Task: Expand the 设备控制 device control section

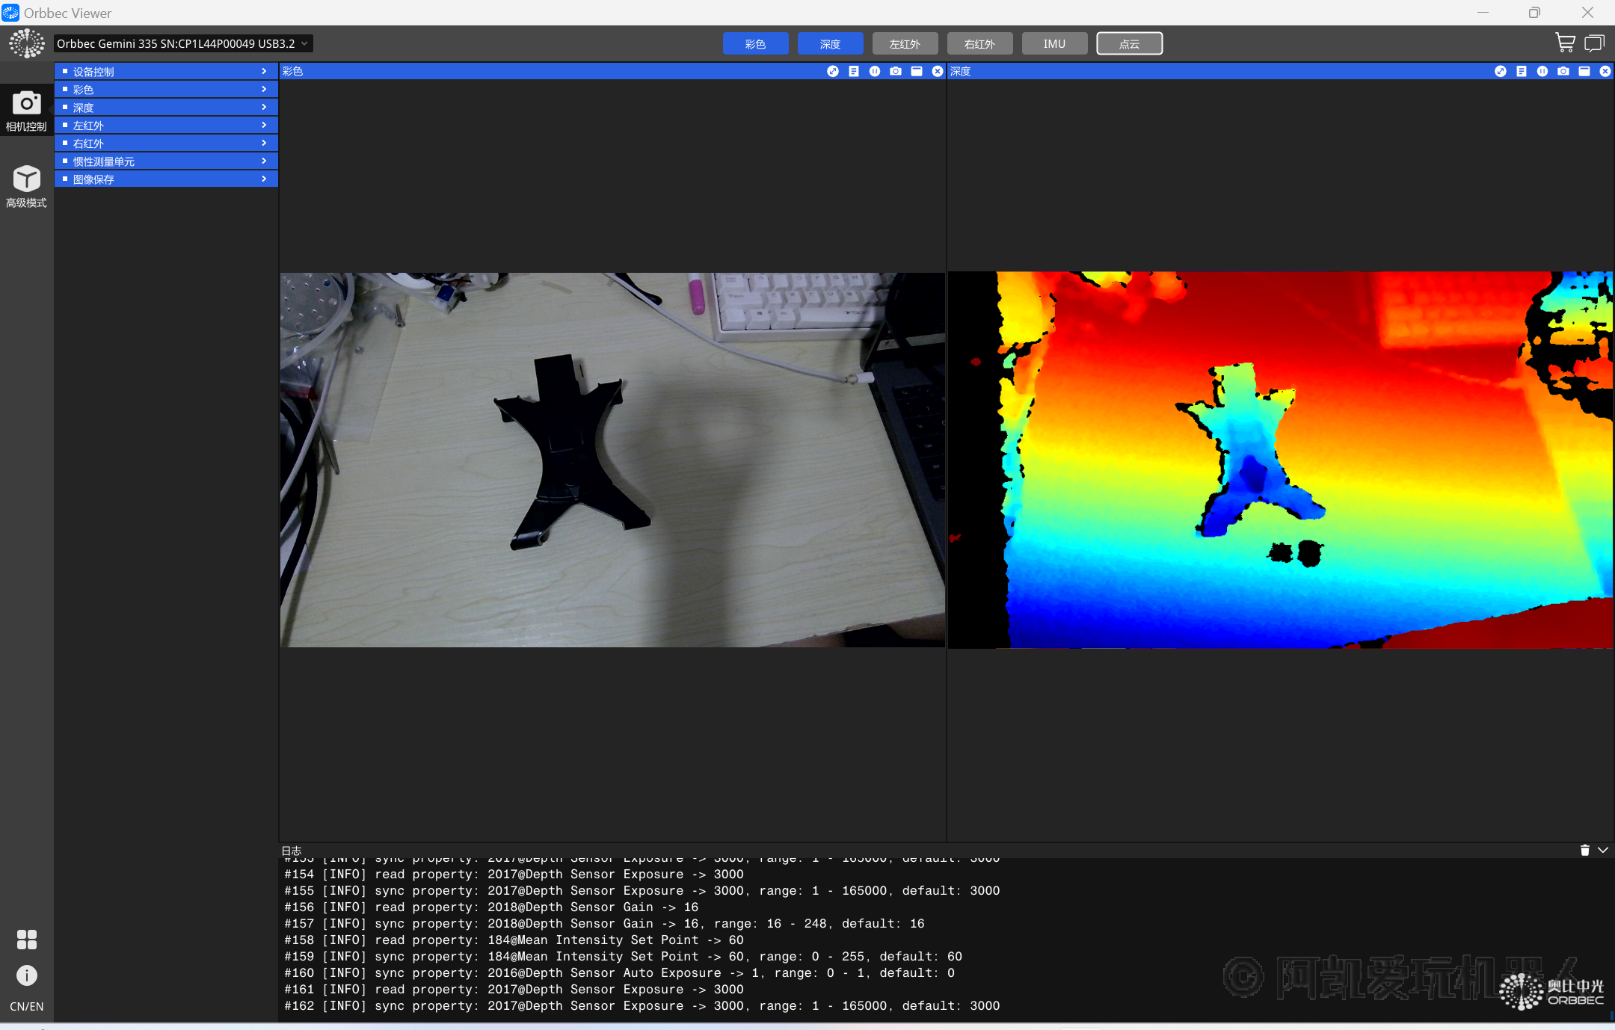Action: pyautogui.click(x=166, y=72)
